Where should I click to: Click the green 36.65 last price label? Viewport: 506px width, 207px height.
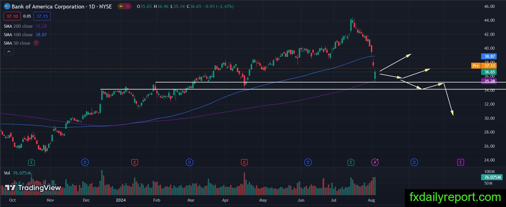[489, 72]
